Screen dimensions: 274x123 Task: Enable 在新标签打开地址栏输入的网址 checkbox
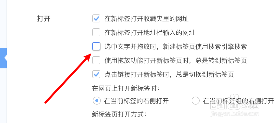96,32
